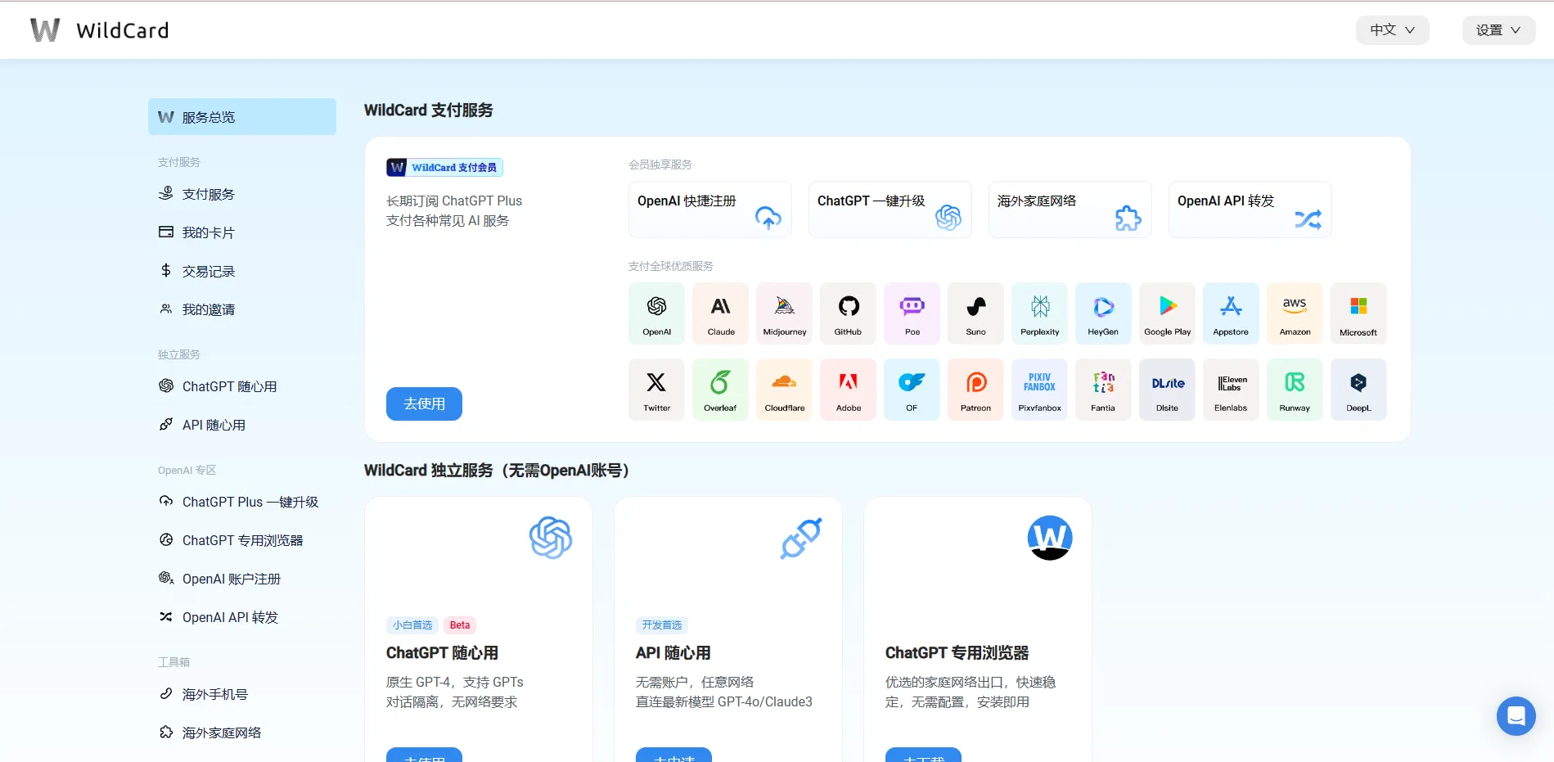Open the Appstore service tile
The image size is (1554, 762).
coord(1231,313)
